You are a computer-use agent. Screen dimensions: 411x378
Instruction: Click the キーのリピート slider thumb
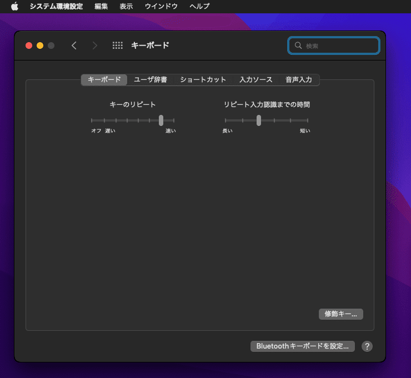[161, 120]
